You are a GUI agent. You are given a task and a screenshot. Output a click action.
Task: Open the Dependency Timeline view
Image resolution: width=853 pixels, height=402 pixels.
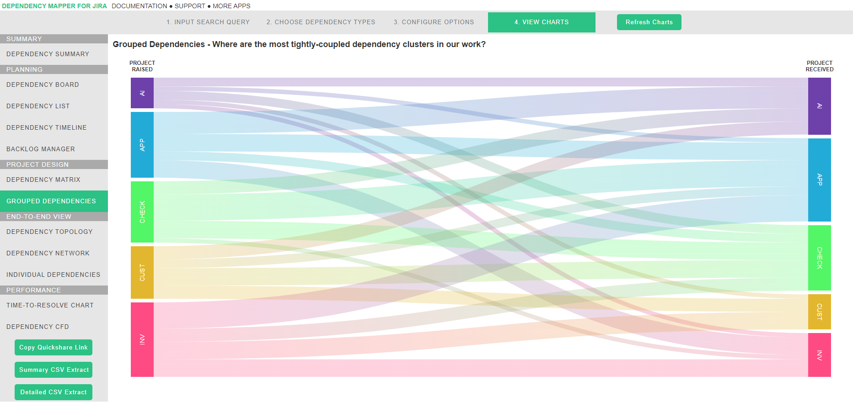[54, 127]
